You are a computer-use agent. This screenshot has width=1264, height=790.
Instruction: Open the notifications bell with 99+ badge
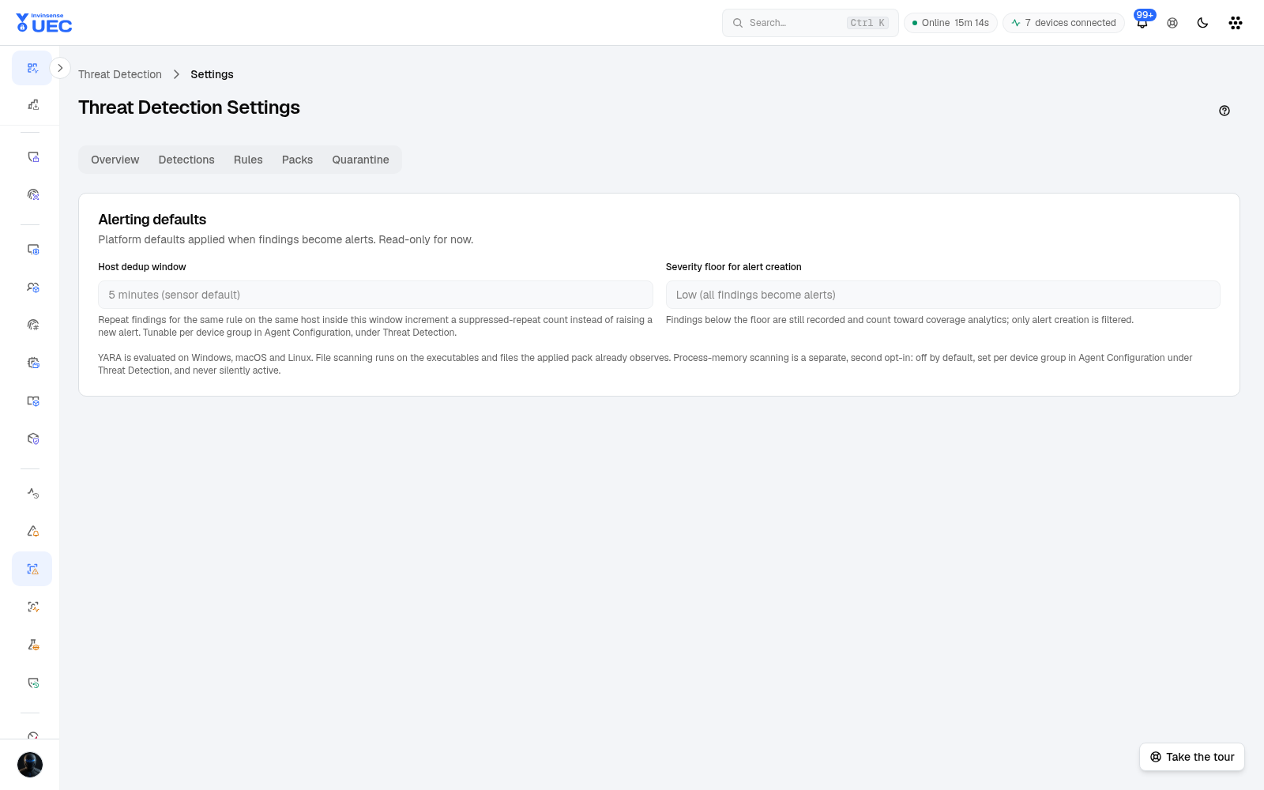[1142, 22]
